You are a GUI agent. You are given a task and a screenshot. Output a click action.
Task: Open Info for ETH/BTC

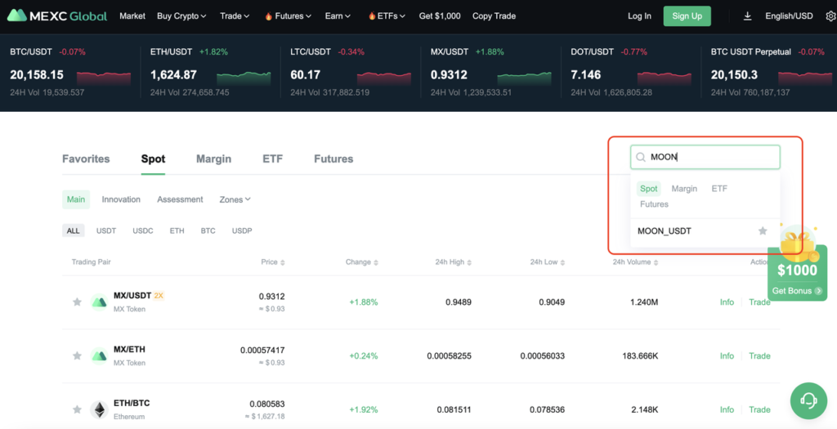[x=727, y=409]
